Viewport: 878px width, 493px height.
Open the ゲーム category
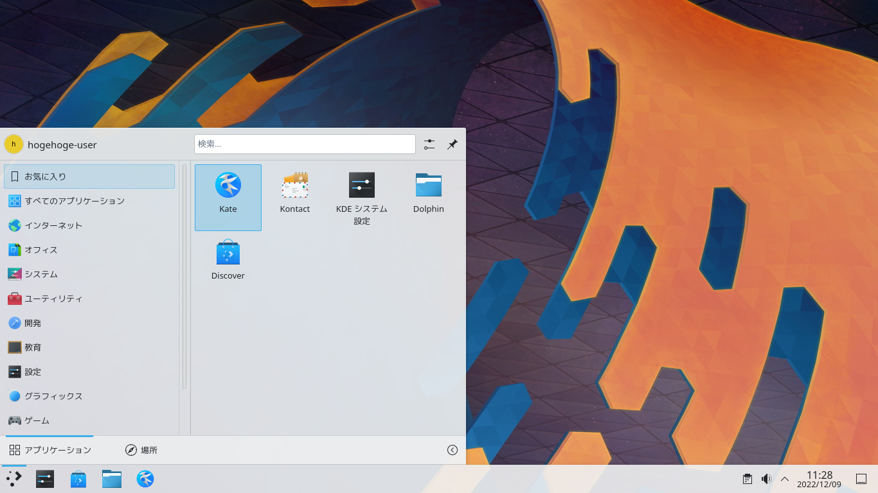(89, 420)
